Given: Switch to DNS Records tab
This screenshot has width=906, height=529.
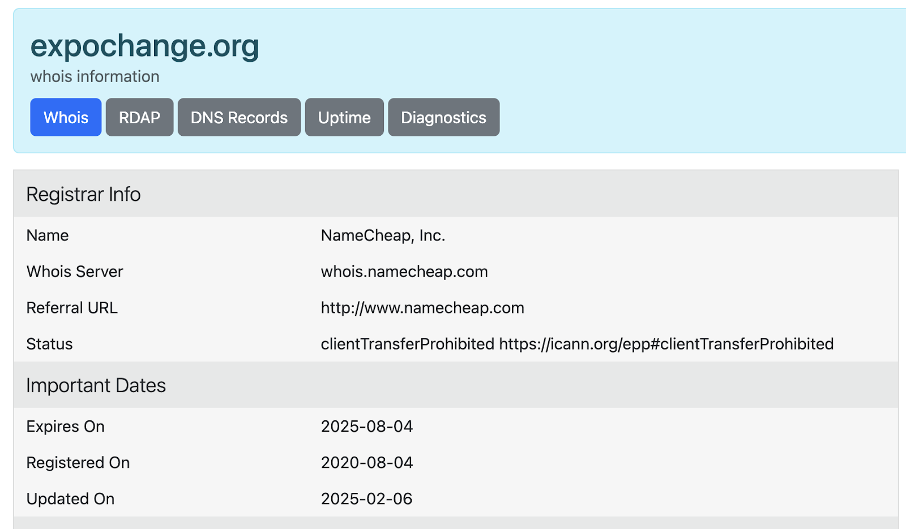Looking at the screenshot, I should pyautogui.click(x=239, y=117).
